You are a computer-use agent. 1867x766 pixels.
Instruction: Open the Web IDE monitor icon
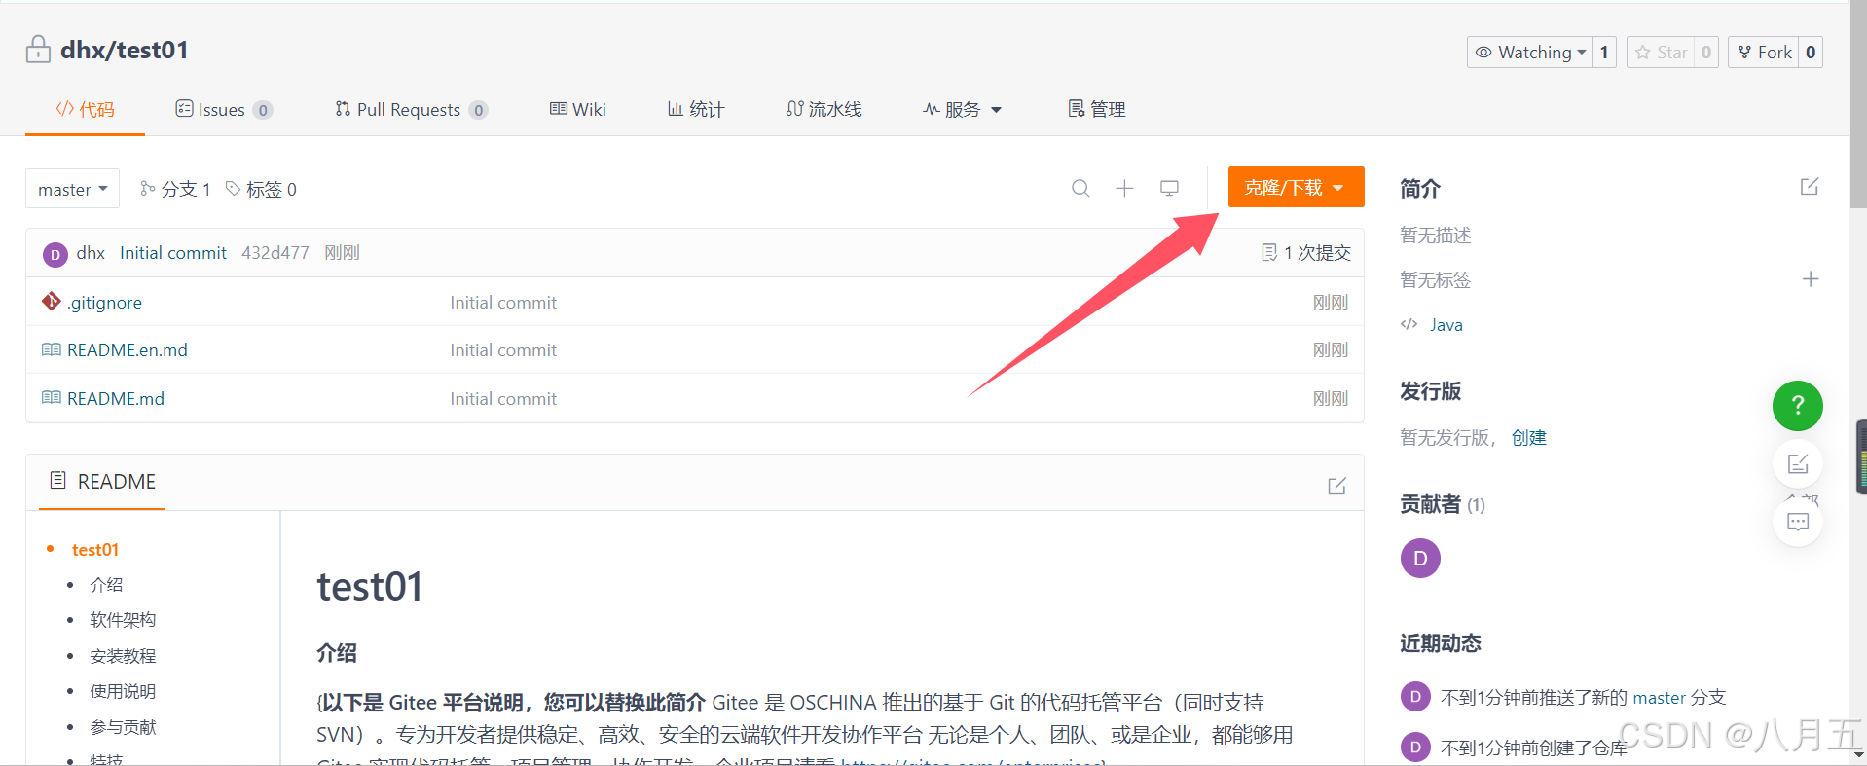pyautogui.click(x=1169, y=188)
